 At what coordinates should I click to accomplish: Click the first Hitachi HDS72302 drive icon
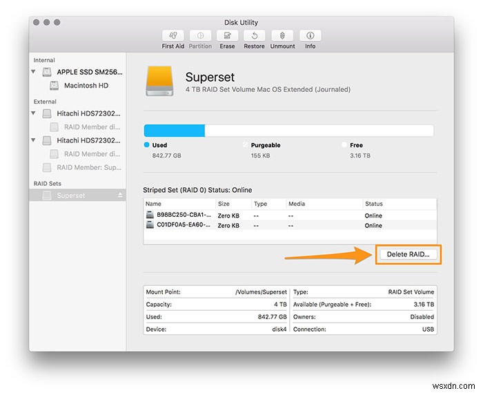pyautogui.click(x=47, y=113)
